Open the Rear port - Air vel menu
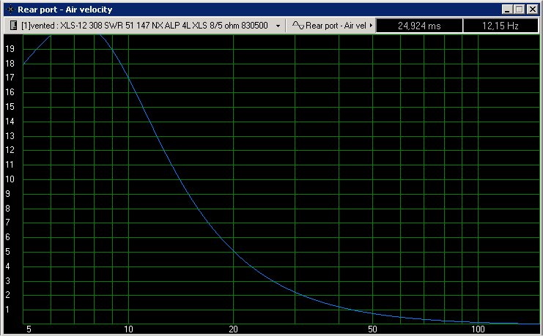The width and height of the screenshot is (543, 336). pos(332,26)
